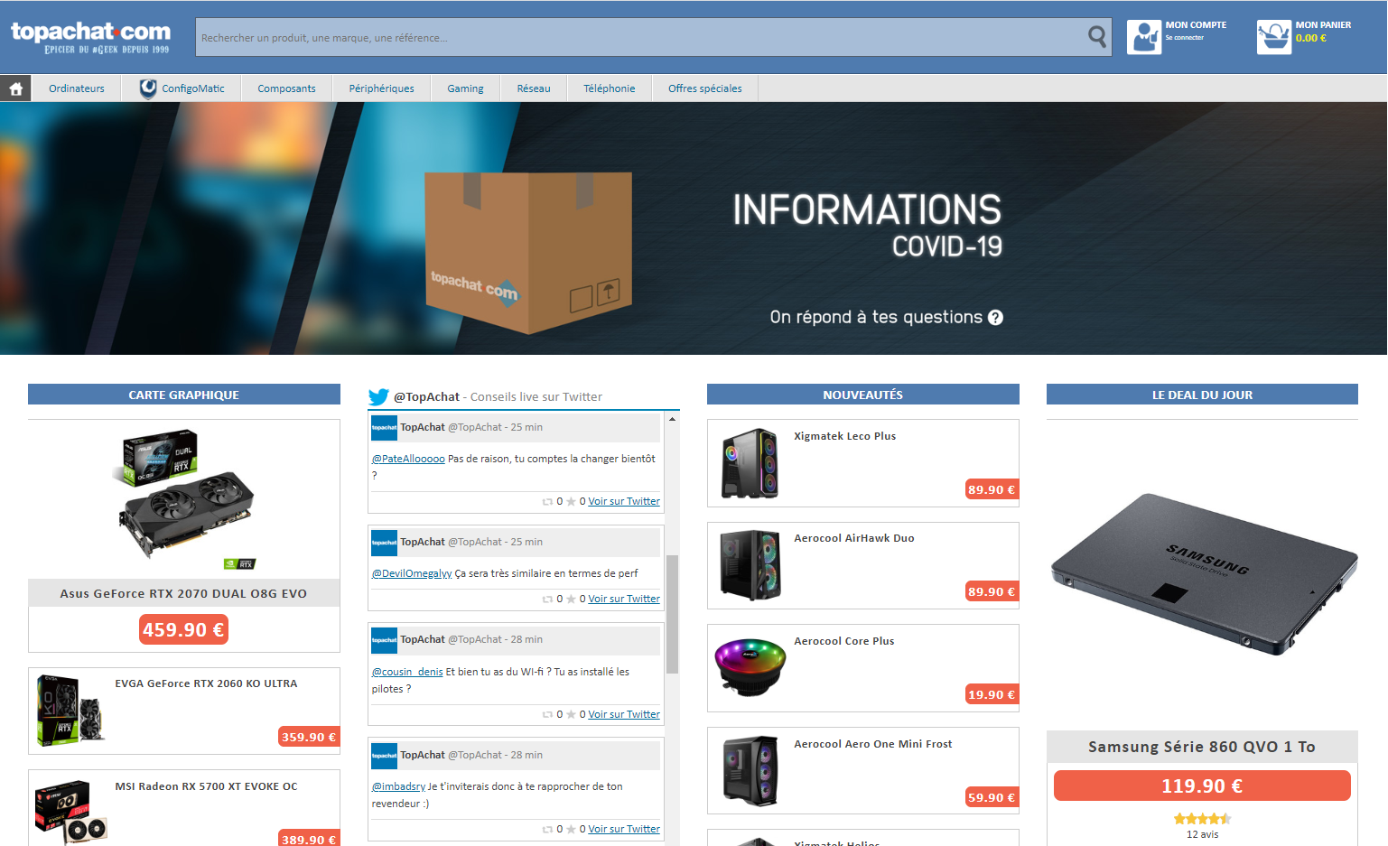This screenshot has width=1388, height=846.
Task: Click the Twitter bird icon above the feed
Action: pos(378,396)
